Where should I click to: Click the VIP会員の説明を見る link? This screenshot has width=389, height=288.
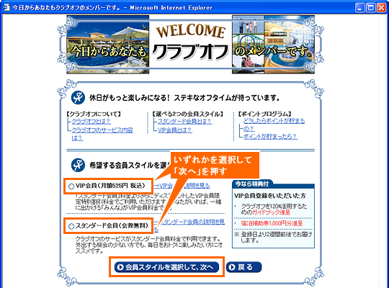click(182, 186)
